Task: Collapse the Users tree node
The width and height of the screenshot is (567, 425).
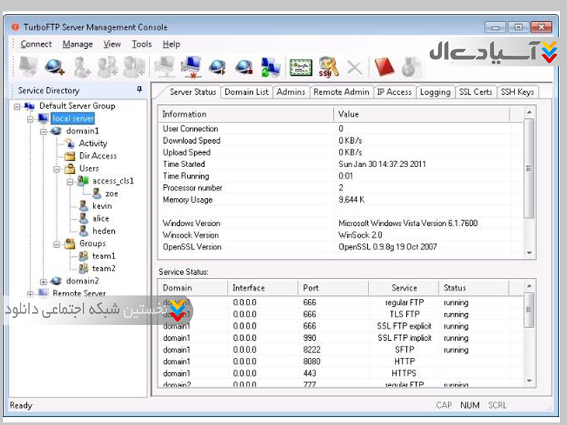Action: [56, 169]
